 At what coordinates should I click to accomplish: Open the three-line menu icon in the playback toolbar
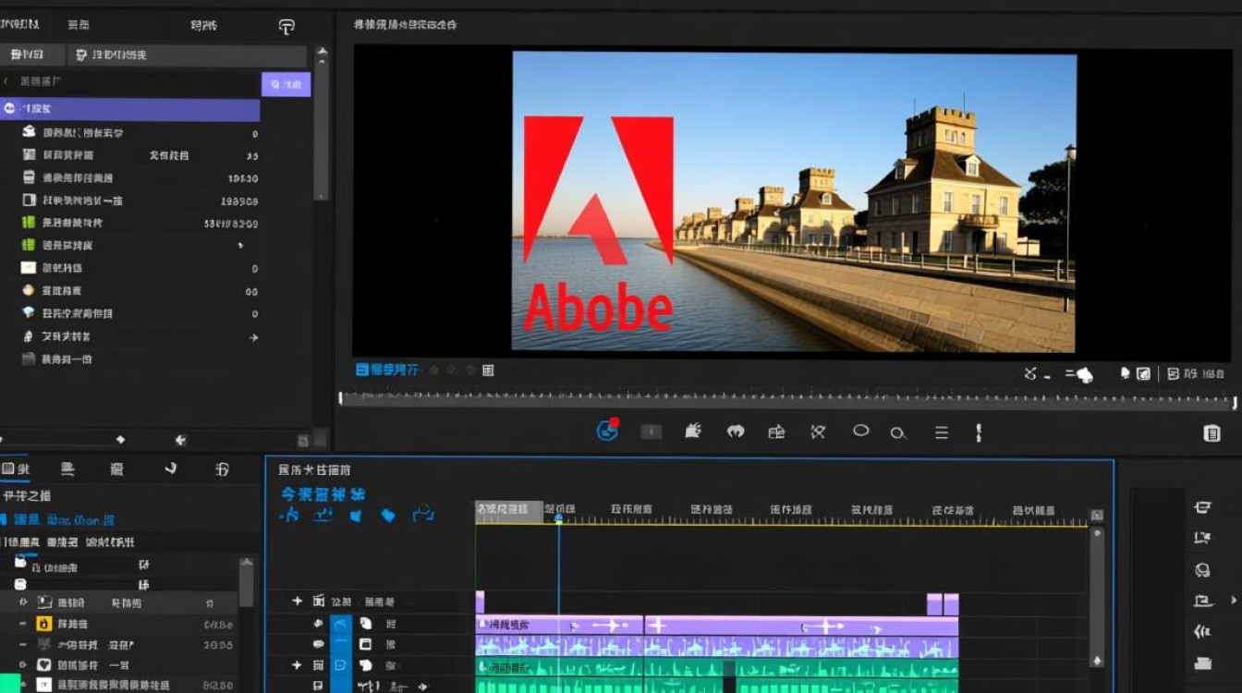click(x=942, y=432)
